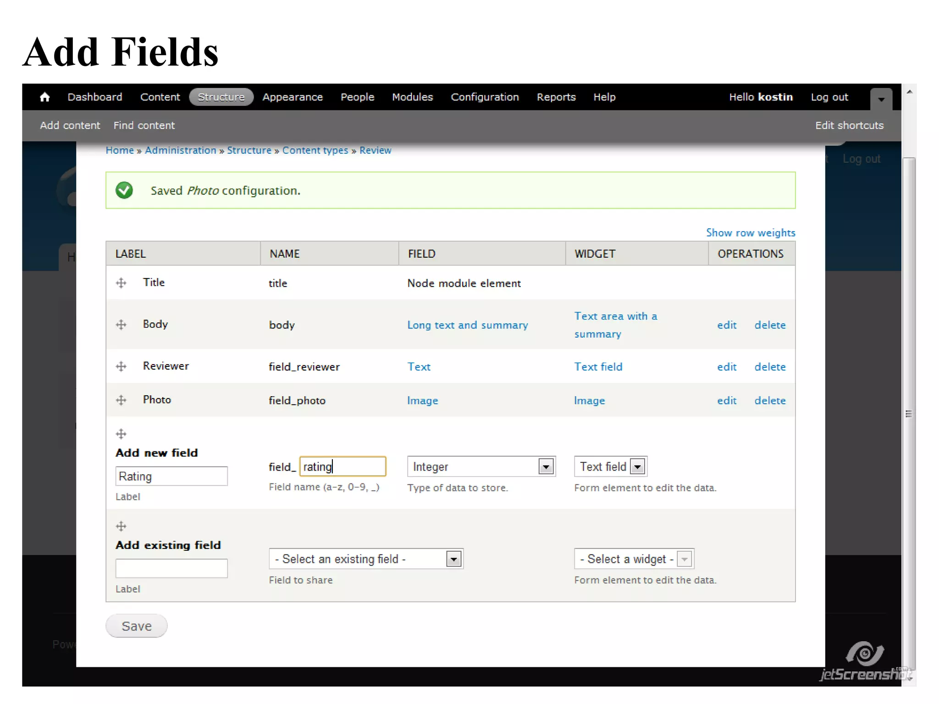The height and width of the screenshot is (704, 939).
Task: Open the Content menu item
Action: click(x=160, y=97)
